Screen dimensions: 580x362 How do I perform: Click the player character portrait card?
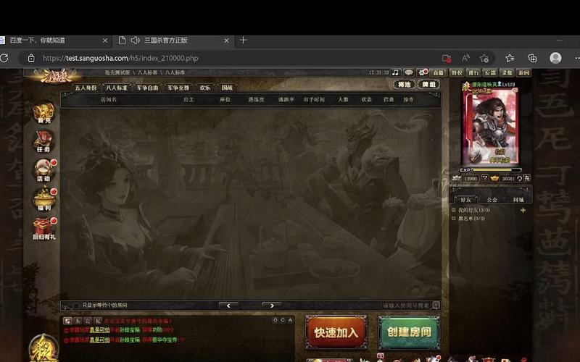click(x=490, y=127)
